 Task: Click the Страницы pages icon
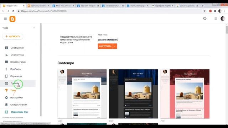(x=6, y=76)
